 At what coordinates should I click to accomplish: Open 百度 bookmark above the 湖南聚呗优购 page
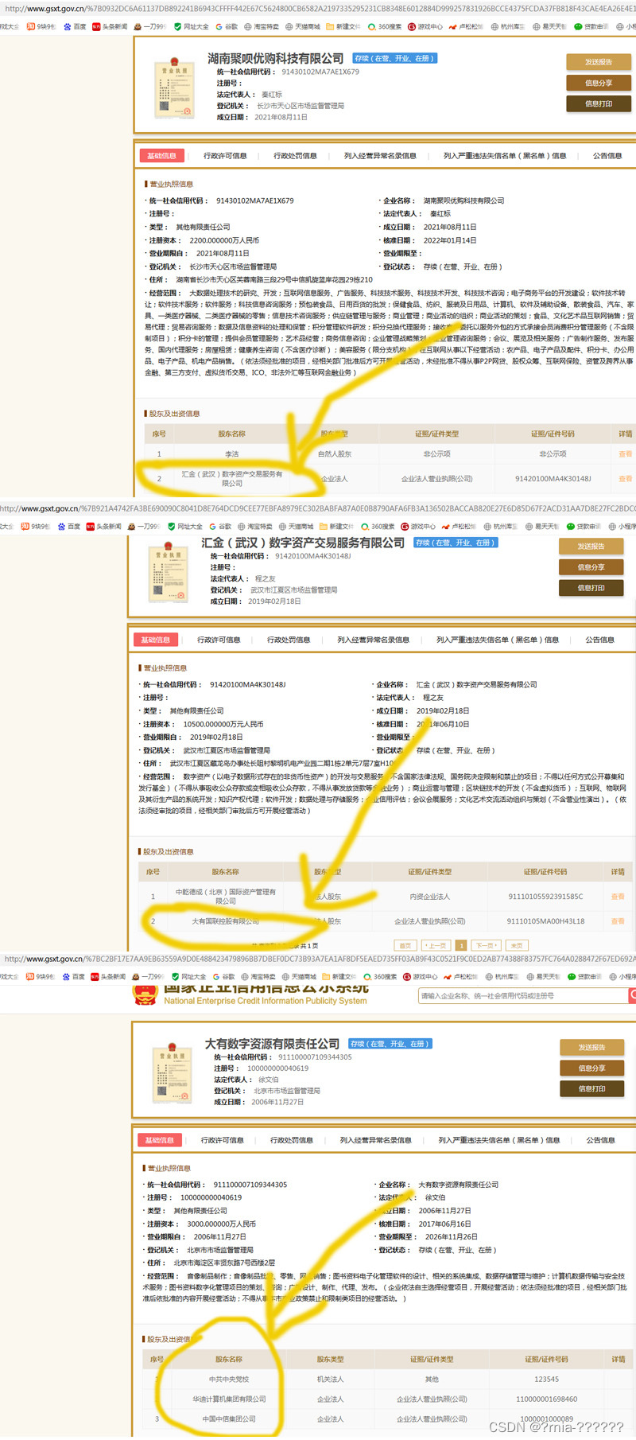tap(76, 26)
